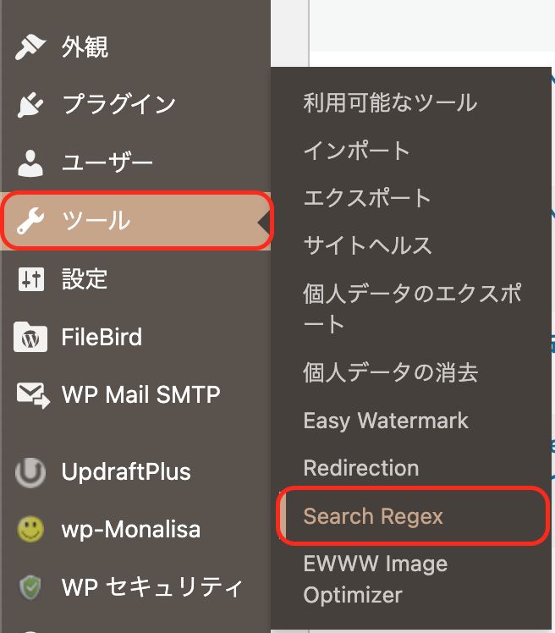Click the UpdraftPlus circular logo icon
The image size is (555, 633).
pyautogui.click(x=30, y=472)
